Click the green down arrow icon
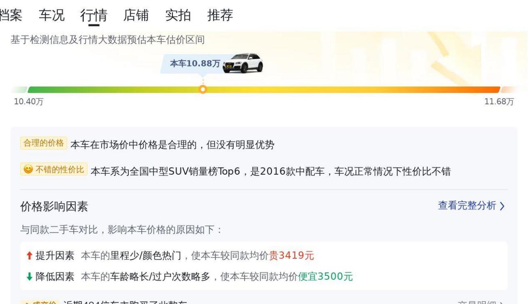528x304 pixels. pyautogui.click(x=28, y=276)
